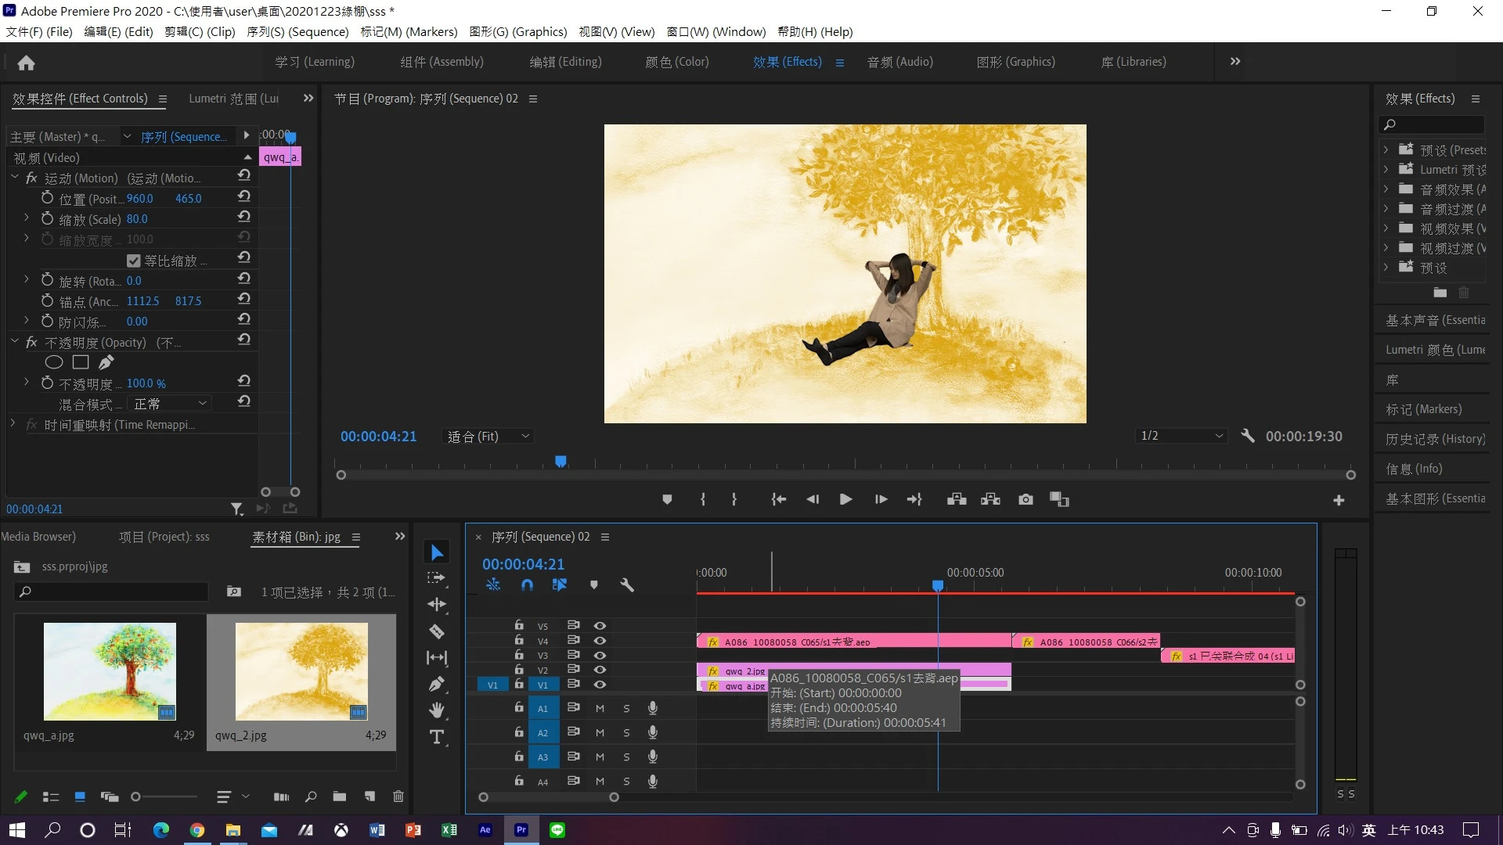The width and height of the screenshot is (1503, 845).
Task: Toggle Snap magnet icon in timeline
Action: (x=527, y=584)
